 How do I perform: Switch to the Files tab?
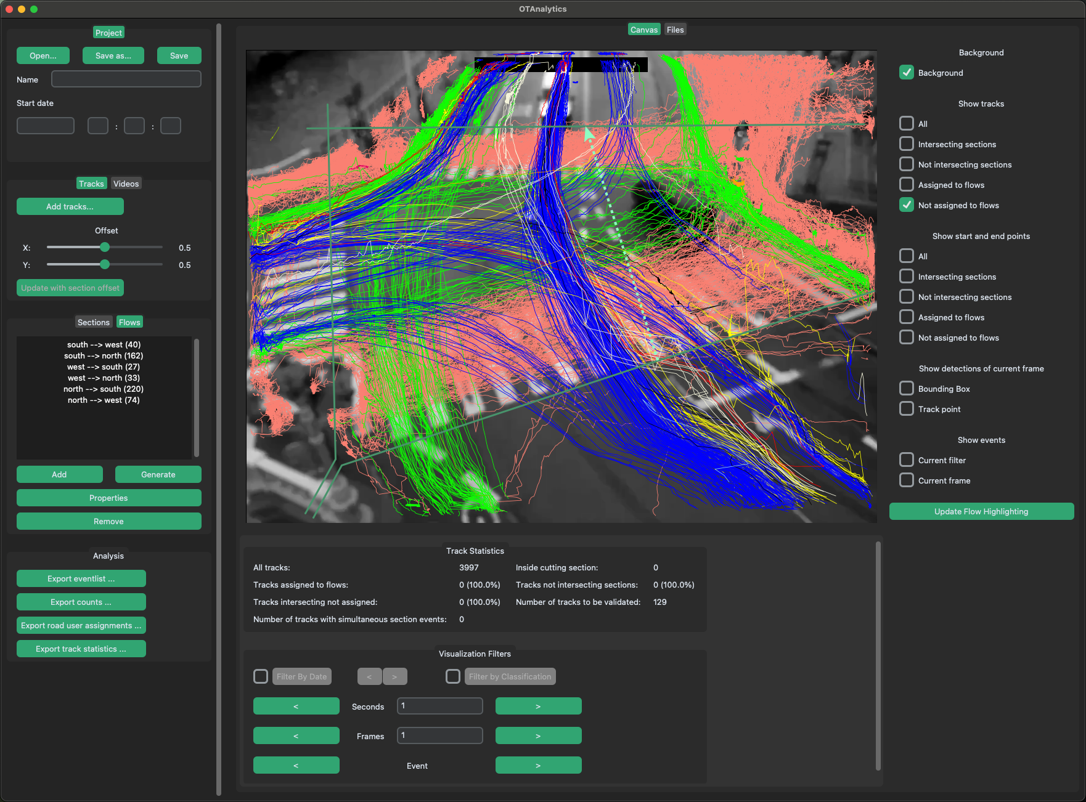pyautogui.click(x=675, y=30)
